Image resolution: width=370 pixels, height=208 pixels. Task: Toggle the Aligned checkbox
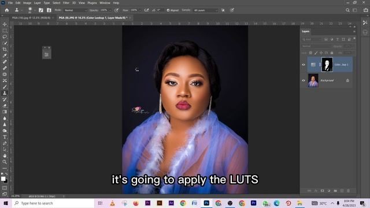(x=168, y=10)
